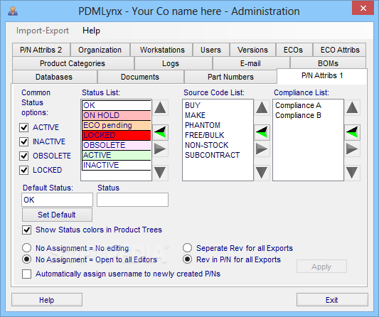Switch to Databases tab
379x317 pixels.
pos(54,77)
